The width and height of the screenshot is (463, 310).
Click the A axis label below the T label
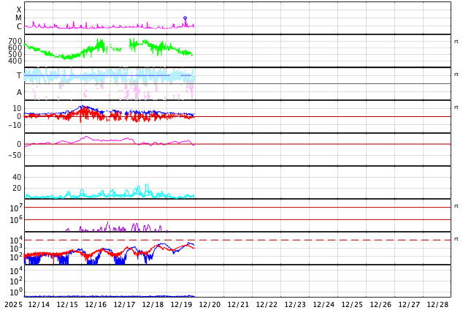point(19,93)
